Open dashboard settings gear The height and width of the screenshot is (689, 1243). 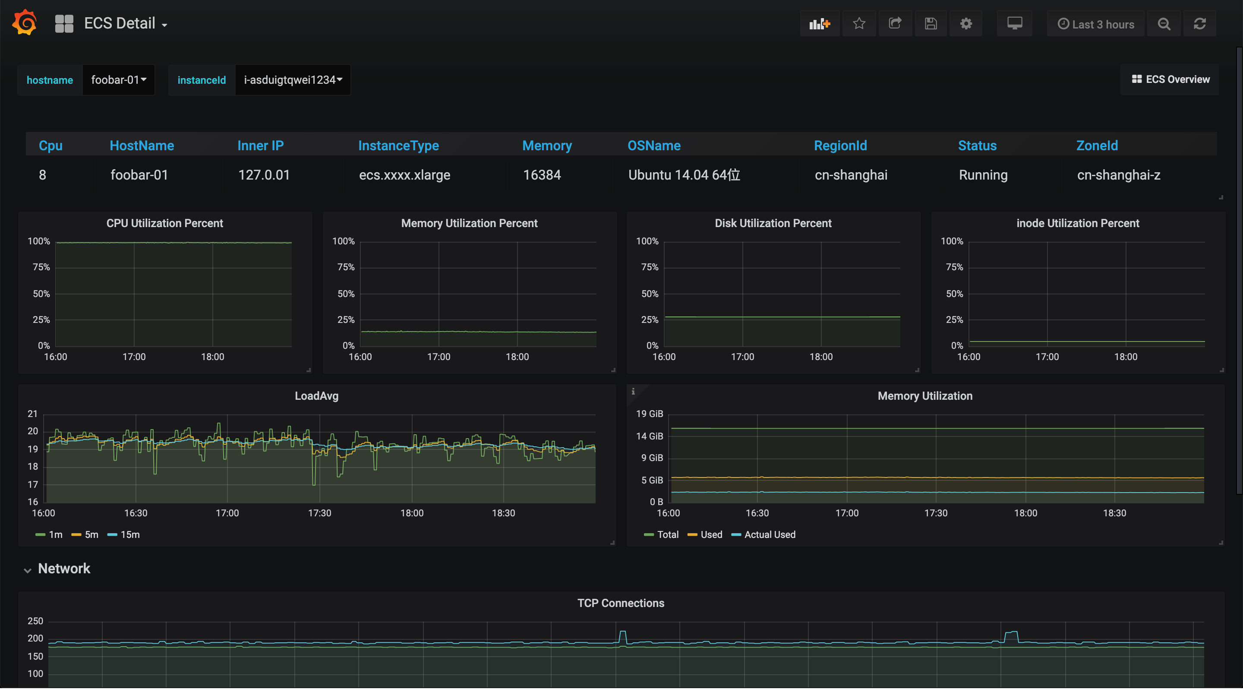[x=966, y=24]
